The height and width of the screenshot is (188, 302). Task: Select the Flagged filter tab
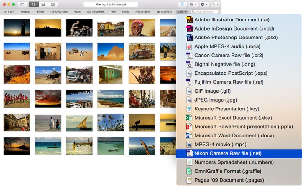pos(25,12)
